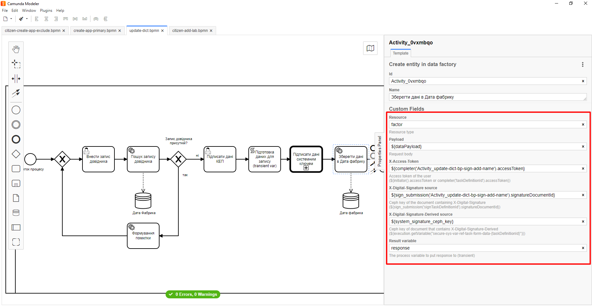Viewport: 592px width, 306px height.
Task: Clear the Resource field value
Action: click(583, 125)
